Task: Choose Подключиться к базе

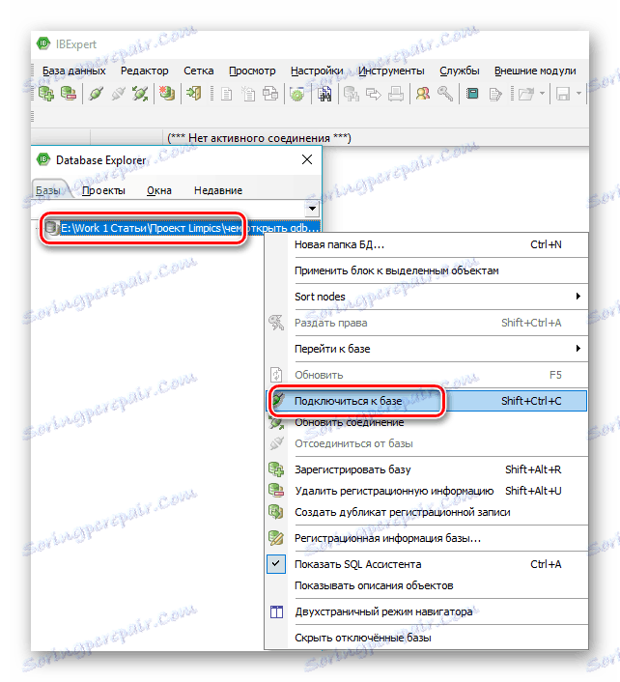Action: [427, 401]
